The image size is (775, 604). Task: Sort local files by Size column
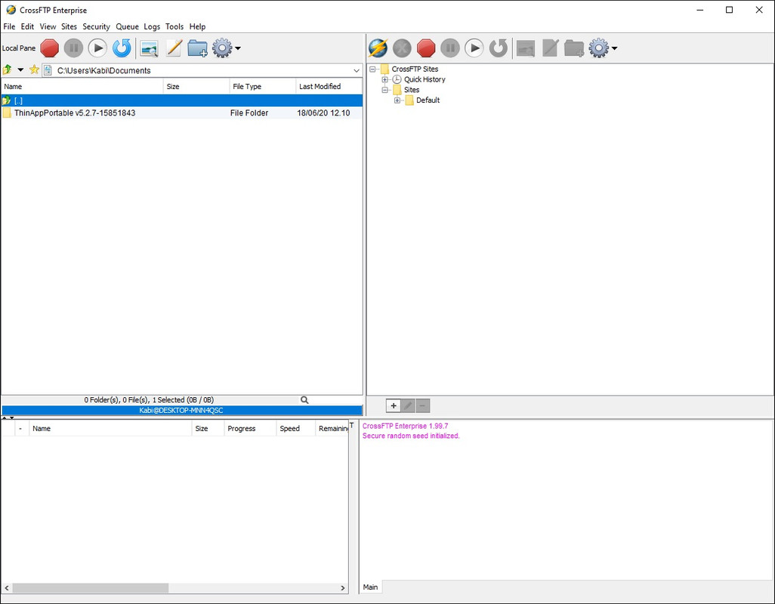point(196,86)
